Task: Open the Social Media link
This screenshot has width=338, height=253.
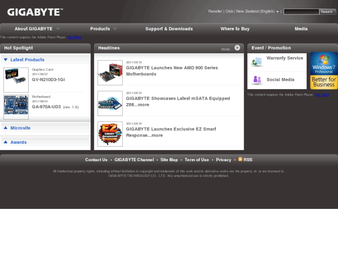Action: (280, 80)
